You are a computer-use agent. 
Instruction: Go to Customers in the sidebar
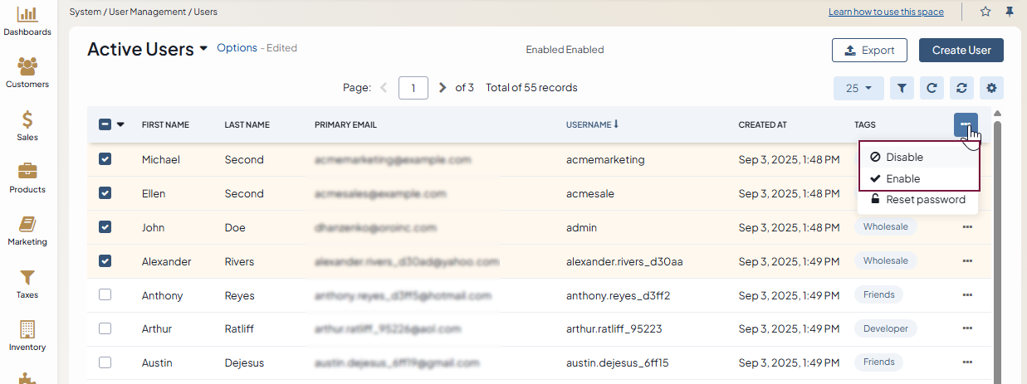pos(27,72)
